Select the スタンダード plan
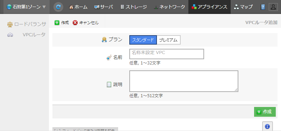The height and width of the screenshot is (131, 281). click(143, 40)
